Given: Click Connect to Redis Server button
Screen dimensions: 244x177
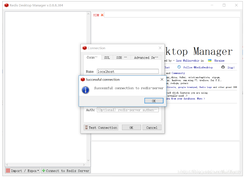Looking at the screenshot, I should pos(66,171).
